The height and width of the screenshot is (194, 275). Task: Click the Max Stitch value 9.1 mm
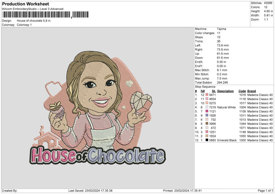(x=222, y=70)
